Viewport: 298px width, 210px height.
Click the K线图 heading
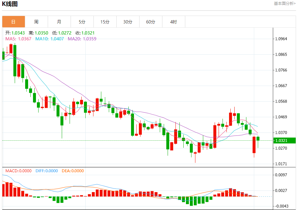[10, 4]
